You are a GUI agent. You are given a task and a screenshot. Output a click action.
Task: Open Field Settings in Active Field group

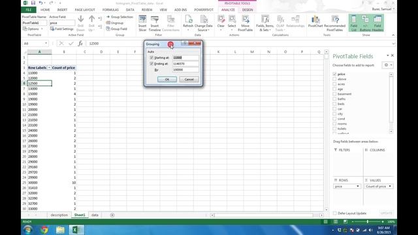[x=61, y=29]
